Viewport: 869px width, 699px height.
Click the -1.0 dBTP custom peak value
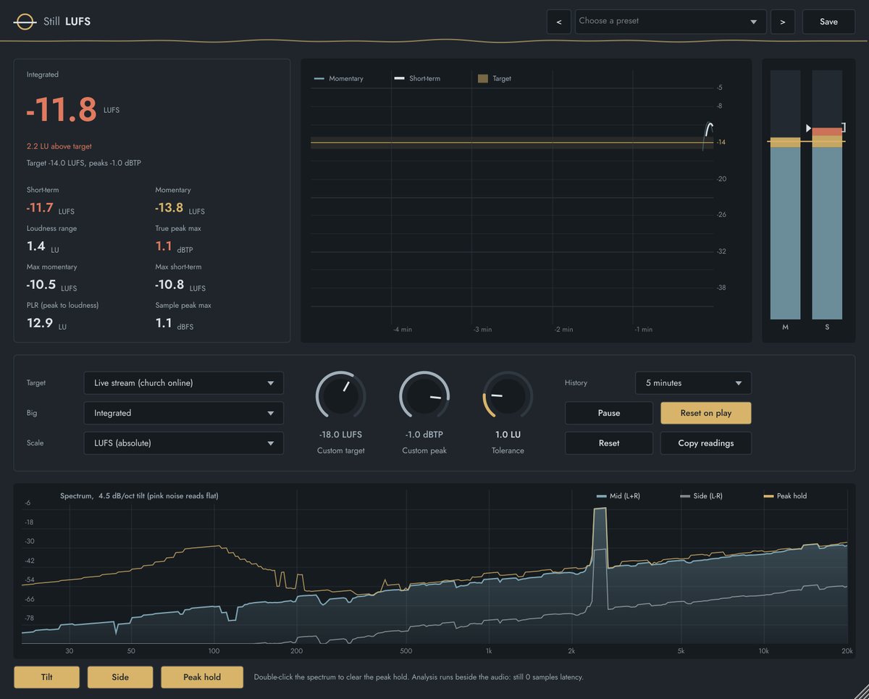tap(424, 435)
